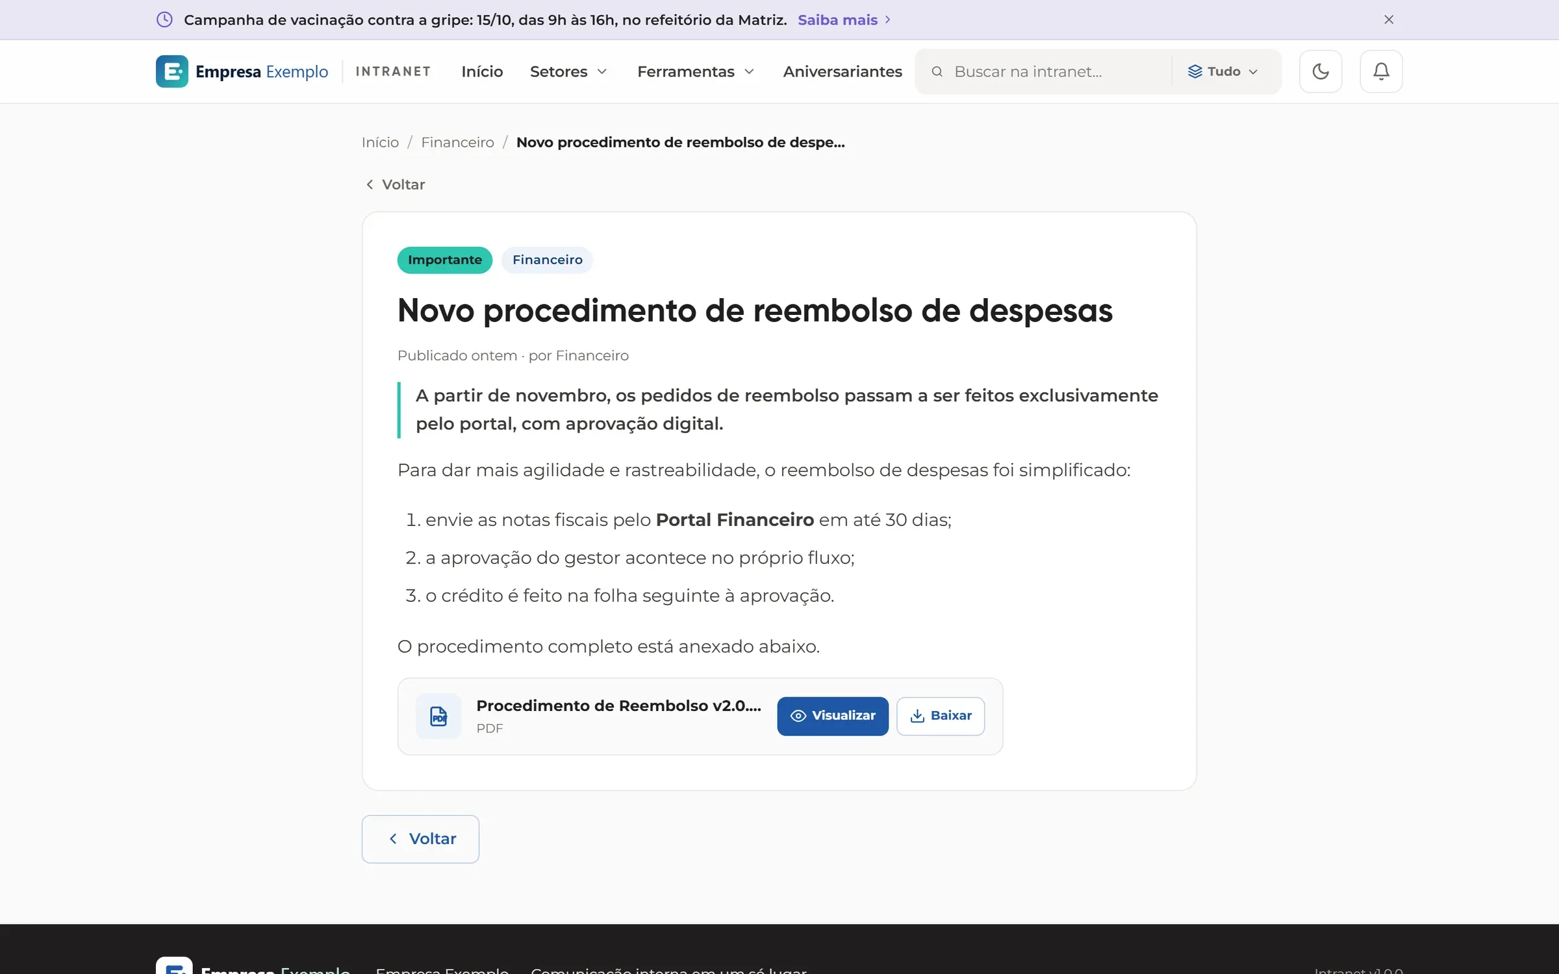This screenshot has height=974, width=1559.
Task: Click the bottom Voltar button
Action: point(420,839)
